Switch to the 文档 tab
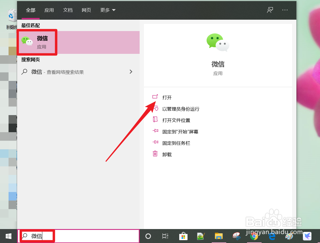 click(x=68, y=10)
